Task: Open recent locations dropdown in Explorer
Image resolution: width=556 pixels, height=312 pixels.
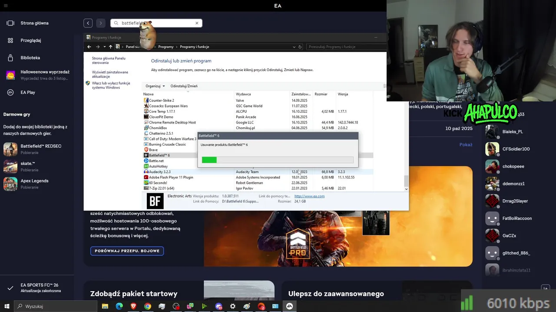Action: 104,47
